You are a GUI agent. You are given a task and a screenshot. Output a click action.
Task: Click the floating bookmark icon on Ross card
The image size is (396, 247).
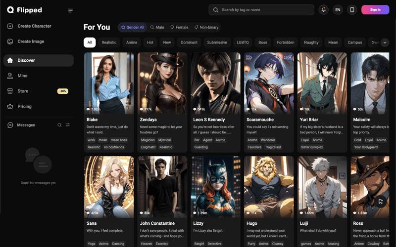click(380, 202)
